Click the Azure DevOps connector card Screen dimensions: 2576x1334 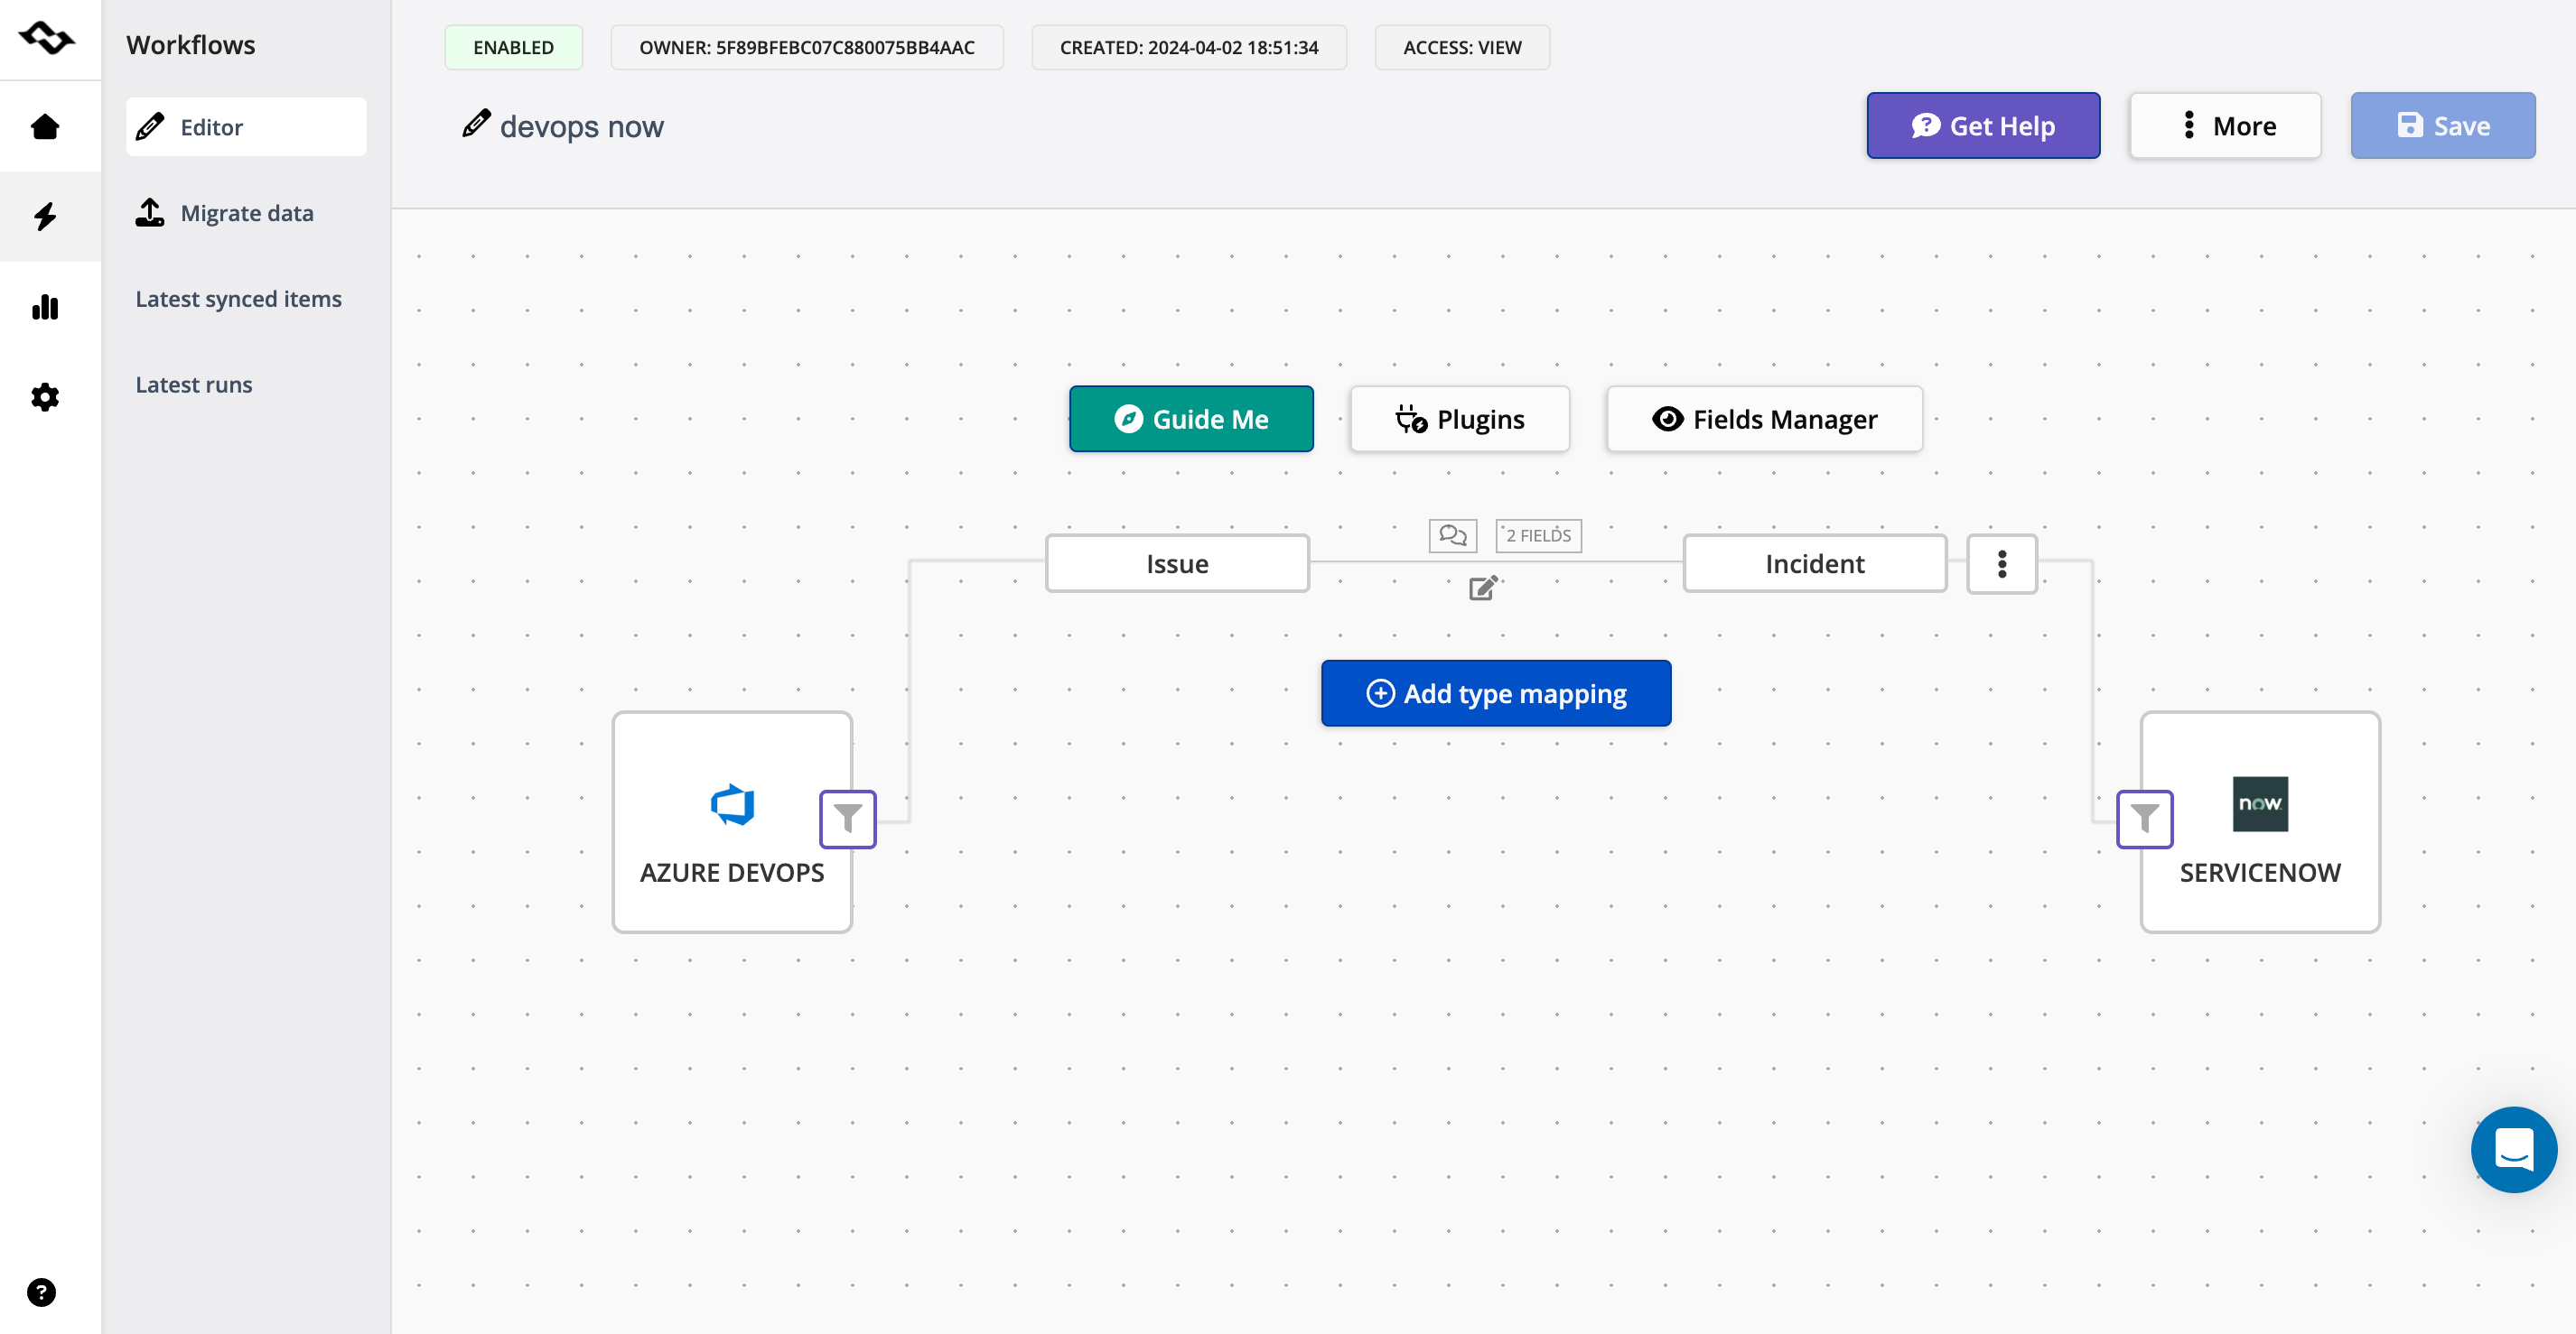pos(732,821)
